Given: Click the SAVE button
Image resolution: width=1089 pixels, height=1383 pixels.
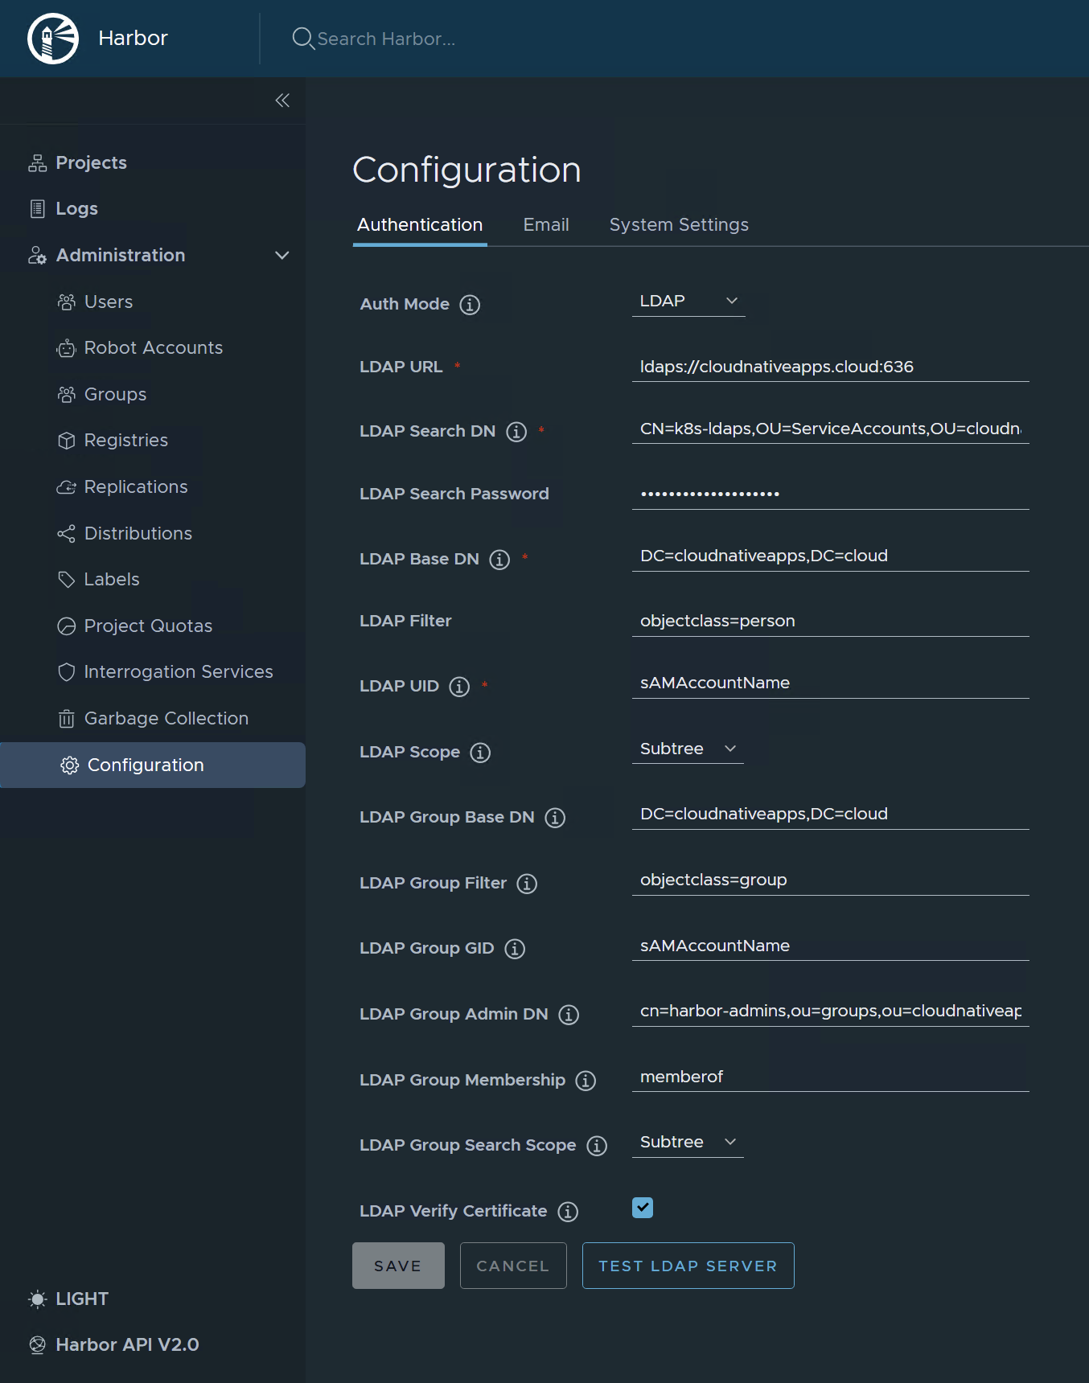Looking at the screenshot, I should point(398,1266).
